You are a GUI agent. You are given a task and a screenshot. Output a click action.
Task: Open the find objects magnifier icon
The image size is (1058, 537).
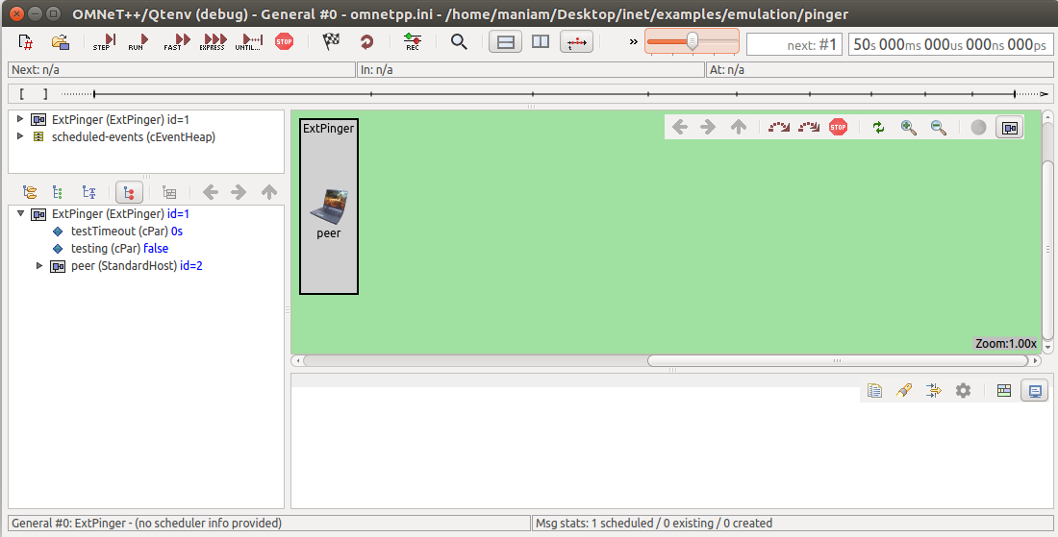pyautogui.click(x=459, y=41)
